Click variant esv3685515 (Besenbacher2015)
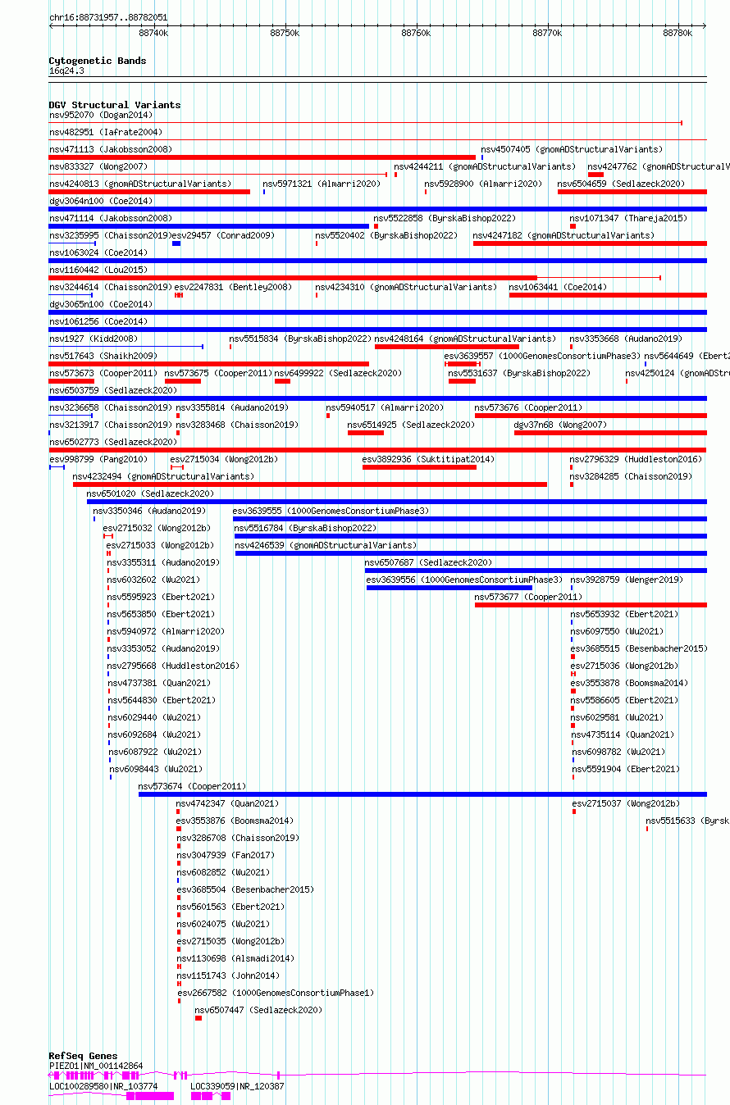Viewport: 730px width, 1105px height. tap(639, 648)
